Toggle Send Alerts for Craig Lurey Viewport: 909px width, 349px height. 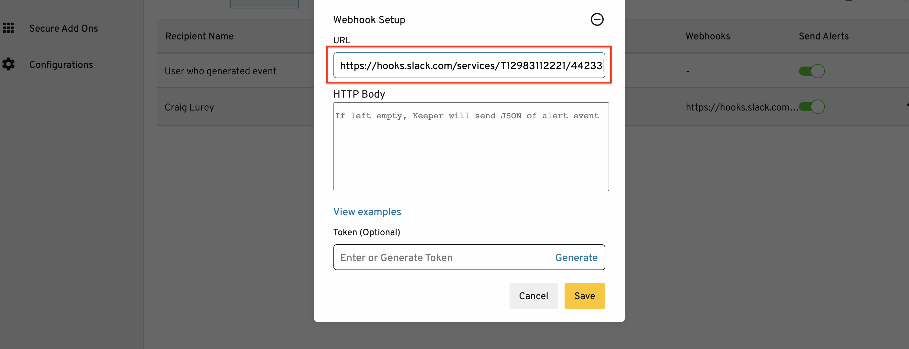(811, 107)
